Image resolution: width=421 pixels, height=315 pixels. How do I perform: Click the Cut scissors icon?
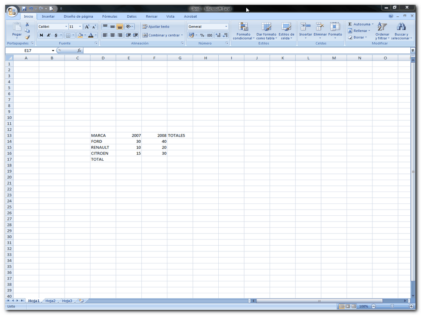[x=28, y=25]
